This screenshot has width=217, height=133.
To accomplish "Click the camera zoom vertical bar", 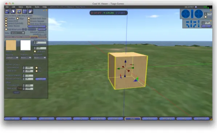I will (x=192, y=14).
